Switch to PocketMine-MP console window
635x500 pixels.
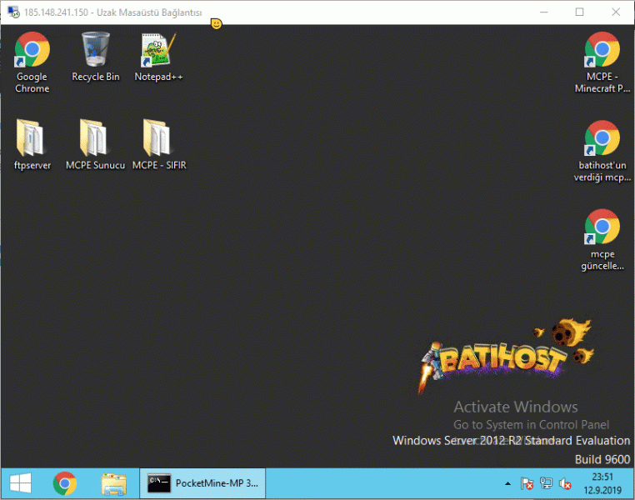coord(202,483)
